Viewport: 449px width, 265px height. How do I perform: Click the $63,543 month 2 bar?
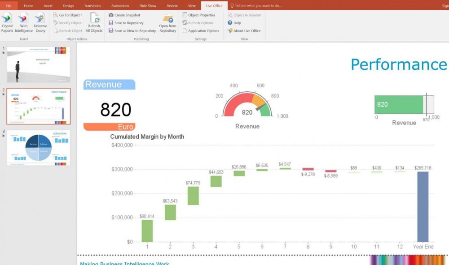(170, 213)
